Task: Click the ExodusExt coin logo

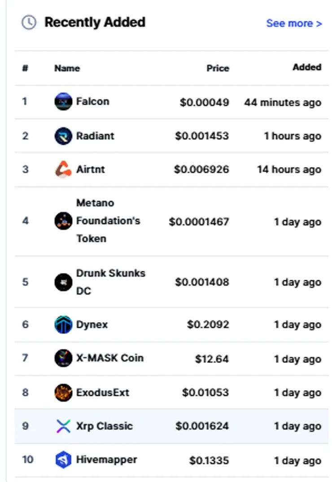Action: tap(63, 393)
